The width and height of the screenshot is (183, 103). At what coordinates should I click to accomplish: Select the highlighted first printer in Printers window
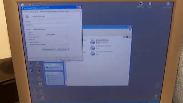(x=99, y=41)
